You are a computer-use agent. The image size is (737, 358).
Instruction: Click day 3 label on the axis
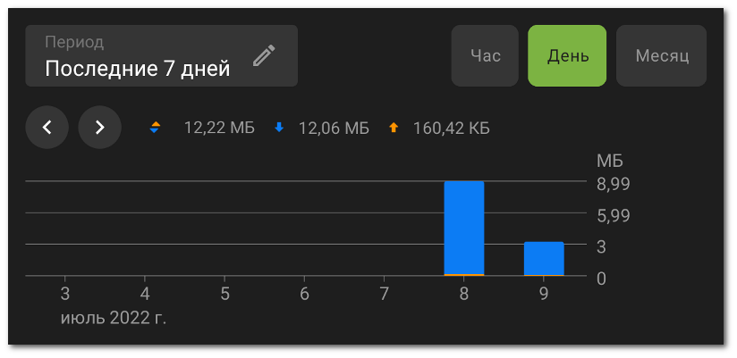pos(65,295)
